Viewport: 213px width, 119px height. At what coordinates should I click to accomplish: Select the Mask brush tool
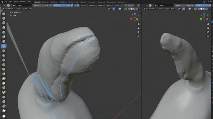[x=4, y=111]
